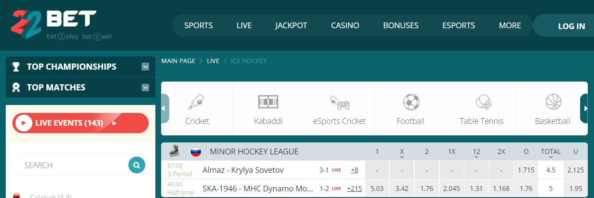Click the ice hockey skate icon
The image size is (594, 198).
click(x=174, y=151)
